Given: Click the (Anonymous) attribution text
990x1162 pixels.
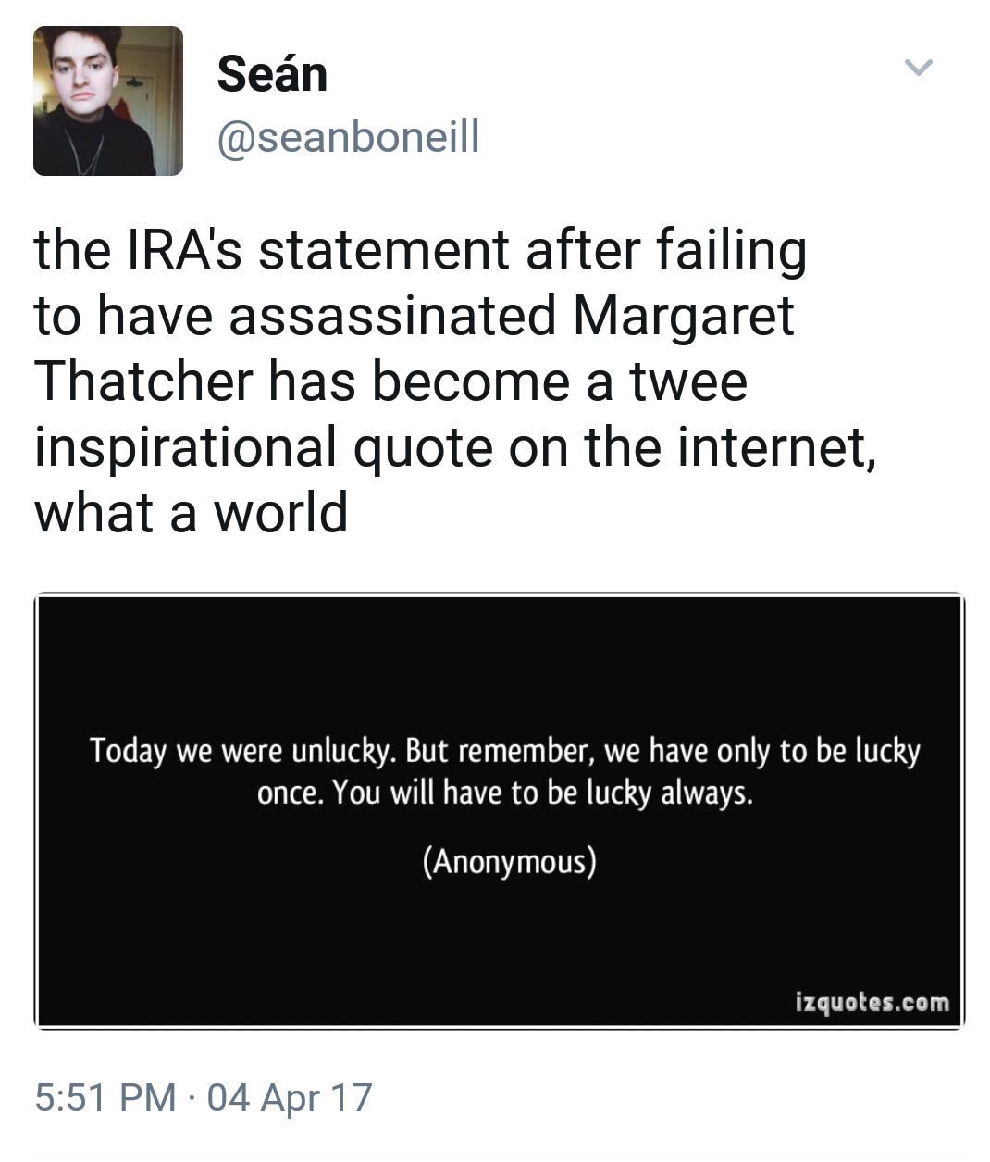Looking at the screenshot, I should 509,862.
